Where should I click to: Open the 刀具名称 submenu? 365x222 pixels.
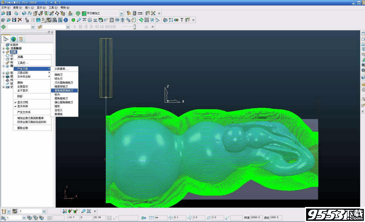pos(23,73)
